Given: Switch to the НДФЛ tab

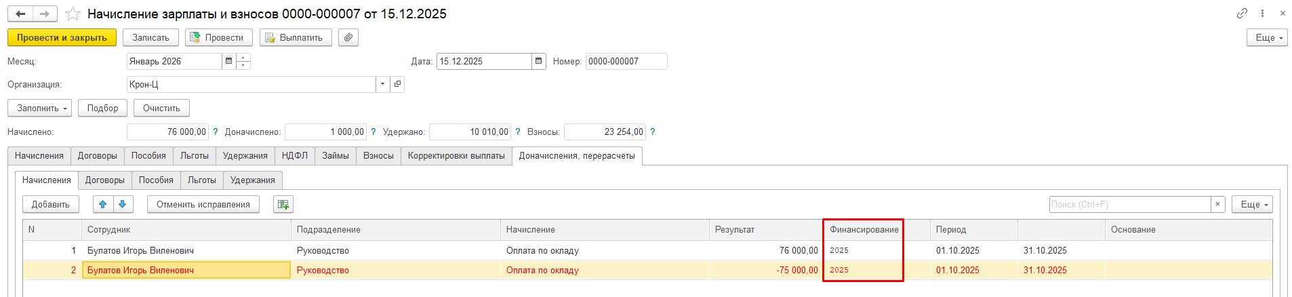Looking at the screenshot, I should (295, 156).
